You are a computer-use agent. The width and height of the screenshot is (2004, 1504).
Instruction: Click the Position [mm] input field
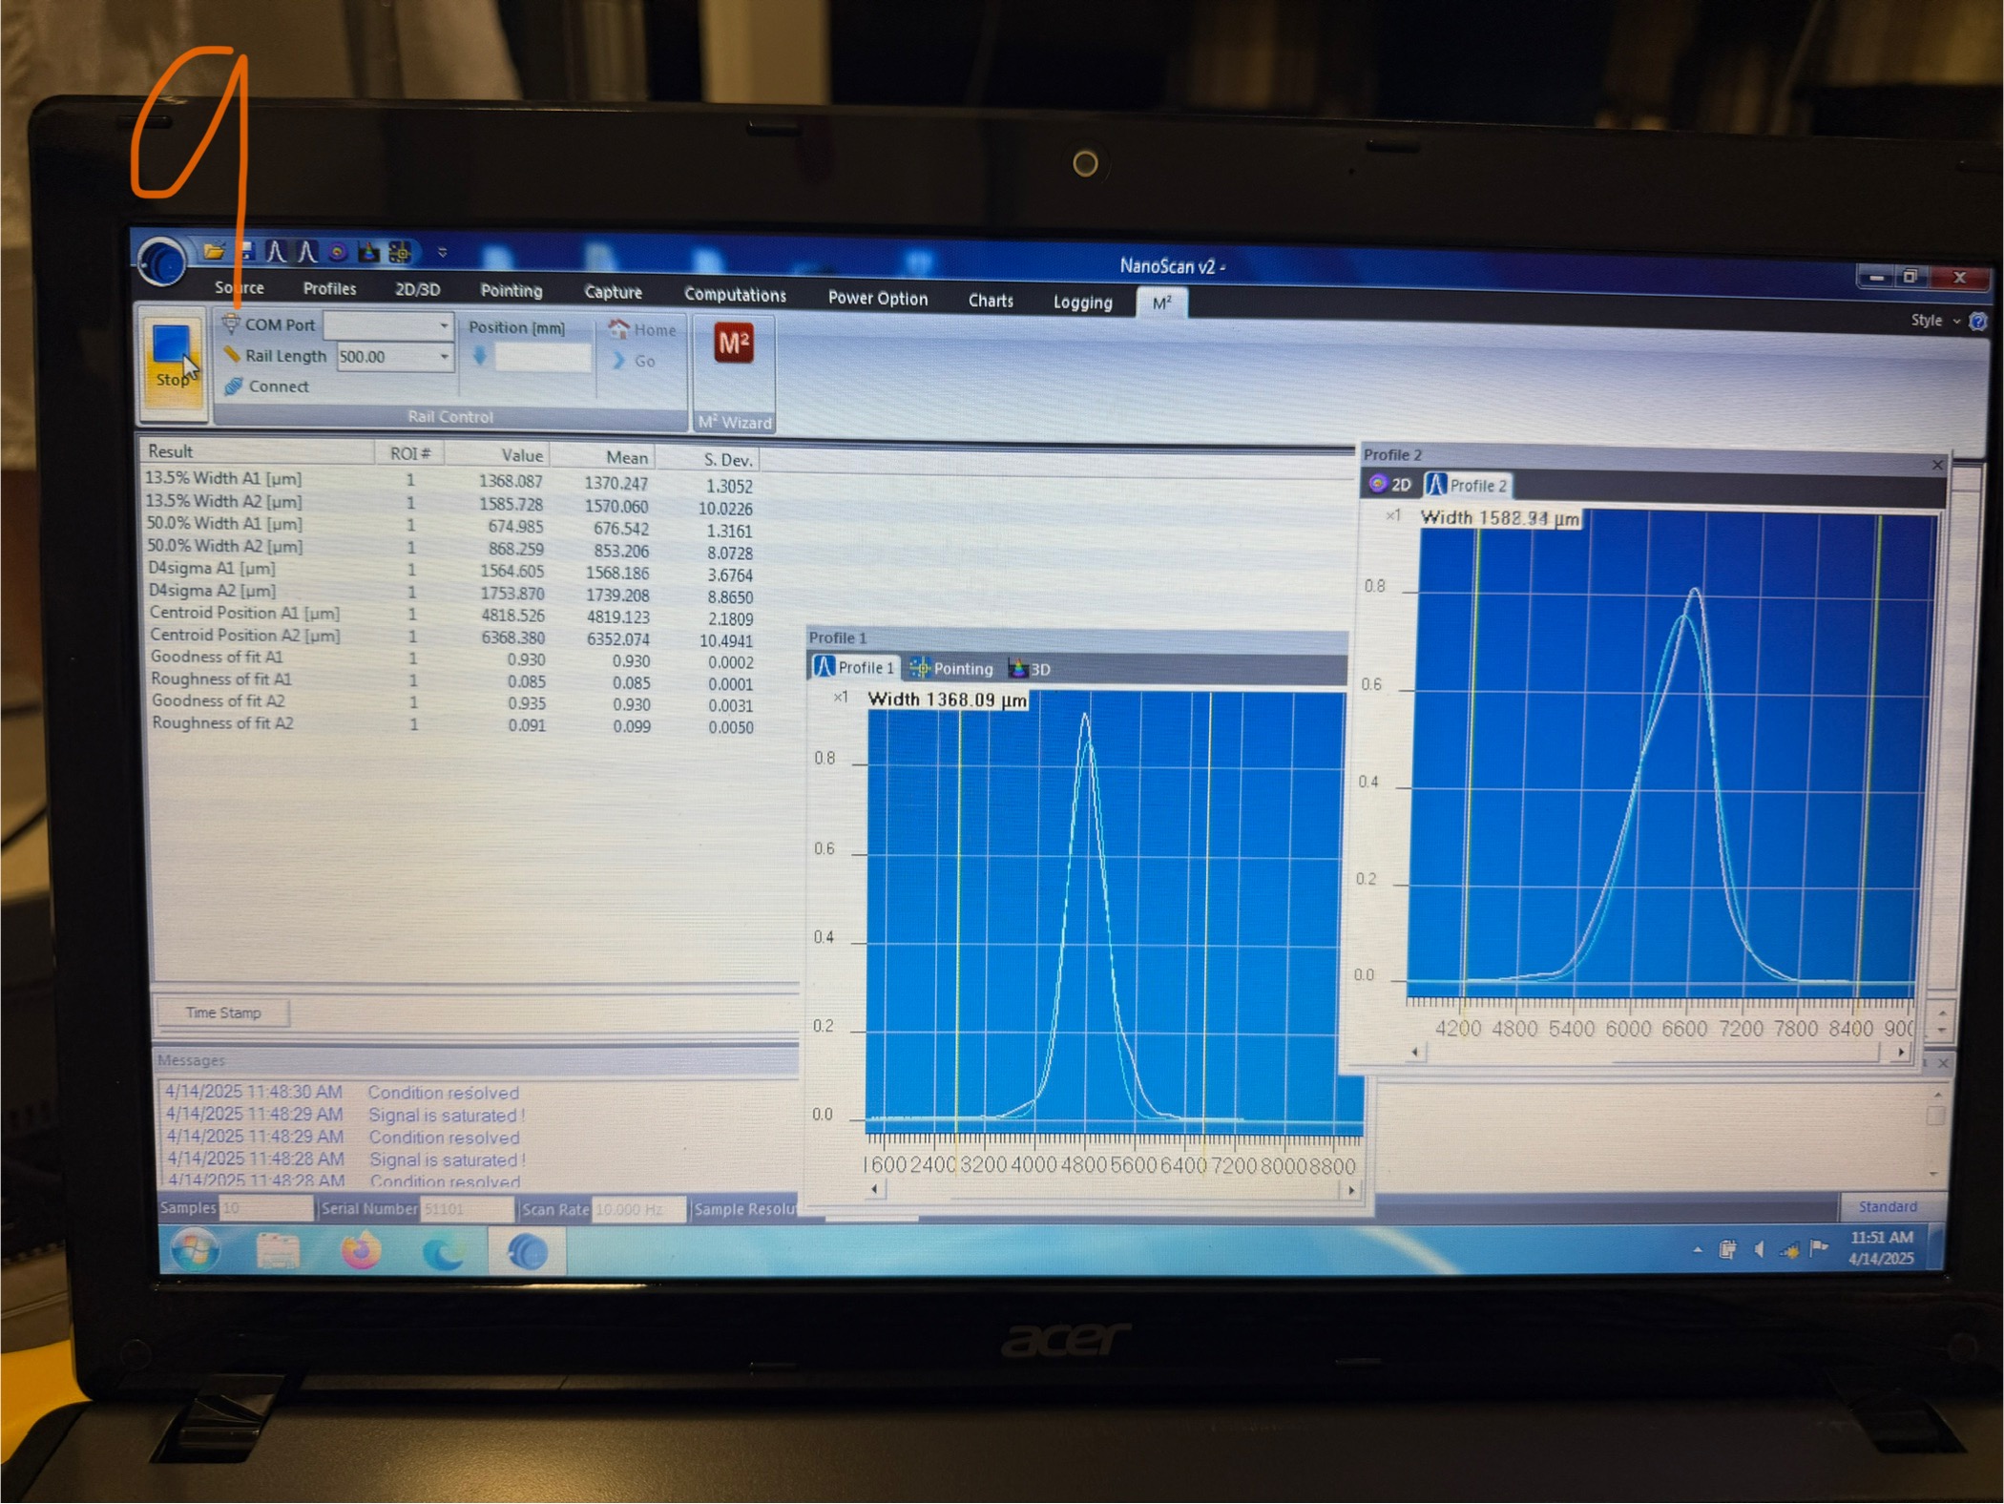542,359
